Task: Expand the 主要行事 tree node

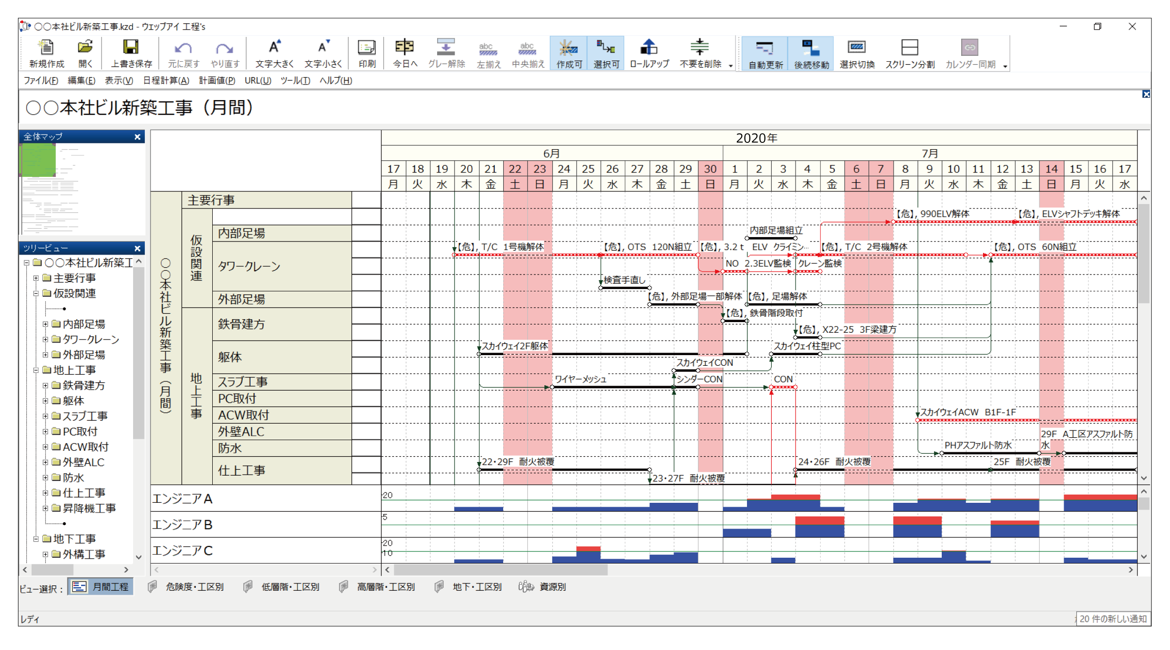Action: (36, 278)
